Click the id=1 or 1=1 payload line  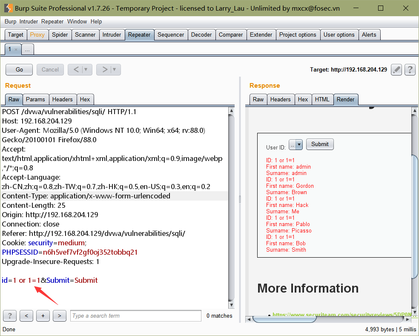[x=50, y=280]
